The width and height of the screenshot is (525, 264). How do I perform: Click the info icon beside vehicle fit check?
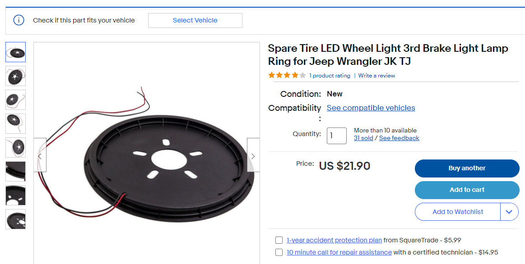click(19, 20)
